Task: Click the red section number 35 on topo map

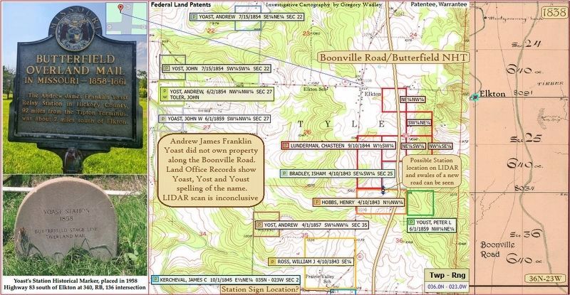Action: pos(305,235)
